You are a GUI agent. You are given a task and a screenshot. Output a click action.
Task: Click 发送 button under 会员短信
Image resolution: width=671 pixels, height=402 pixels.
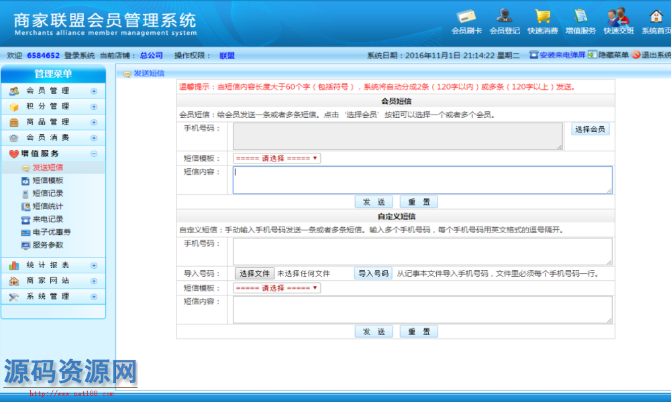coord(374,202)
